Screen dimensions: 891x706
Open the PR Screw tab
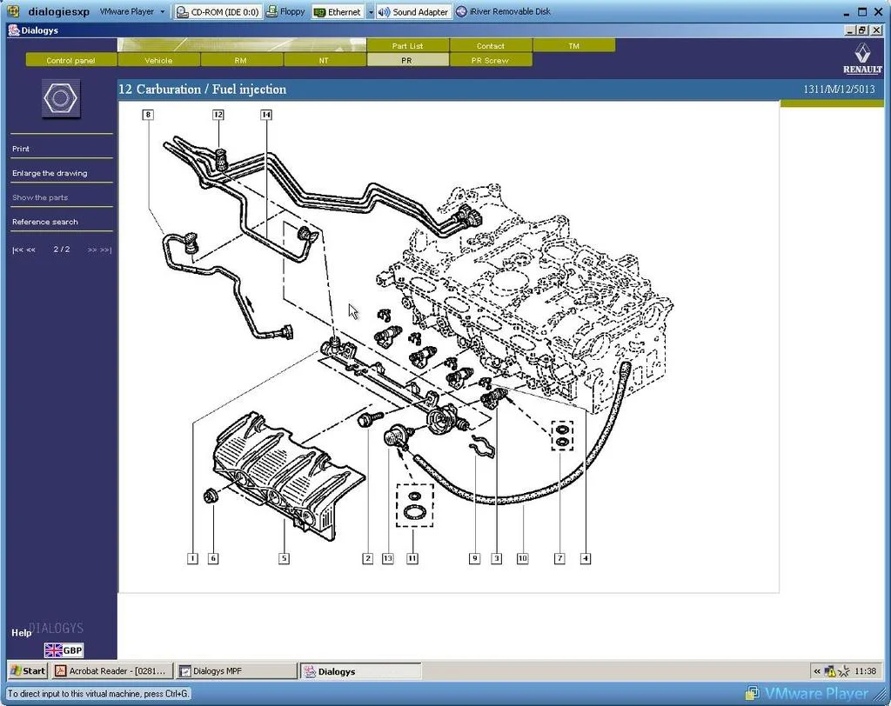coord(491,60)
